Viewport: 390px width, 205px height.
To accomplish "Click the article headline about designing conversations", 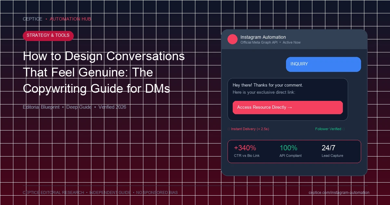I will click(x=104, y=72).
